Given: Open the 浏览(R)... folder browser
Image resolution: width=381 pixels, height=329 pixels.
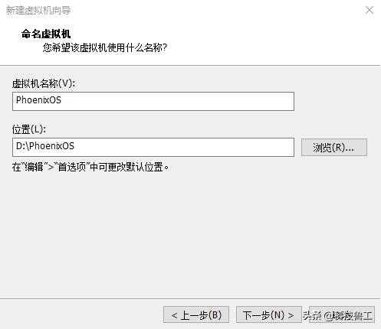Looking at the screenshot, I should [334, 147].
